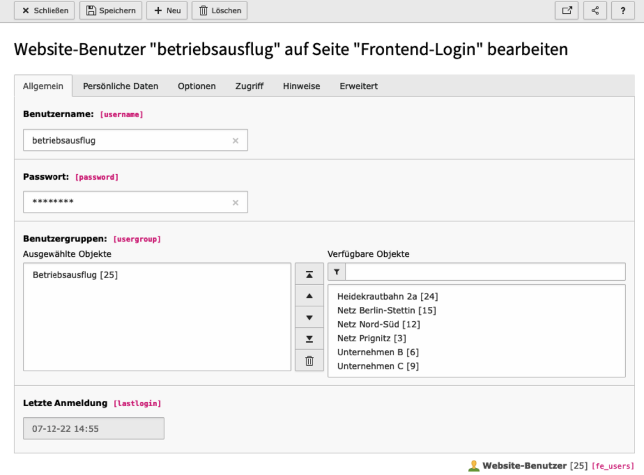Switch to the Persönliche Daten tab
The height and width of the screenshot is (475, 644).
pos(120,86)
